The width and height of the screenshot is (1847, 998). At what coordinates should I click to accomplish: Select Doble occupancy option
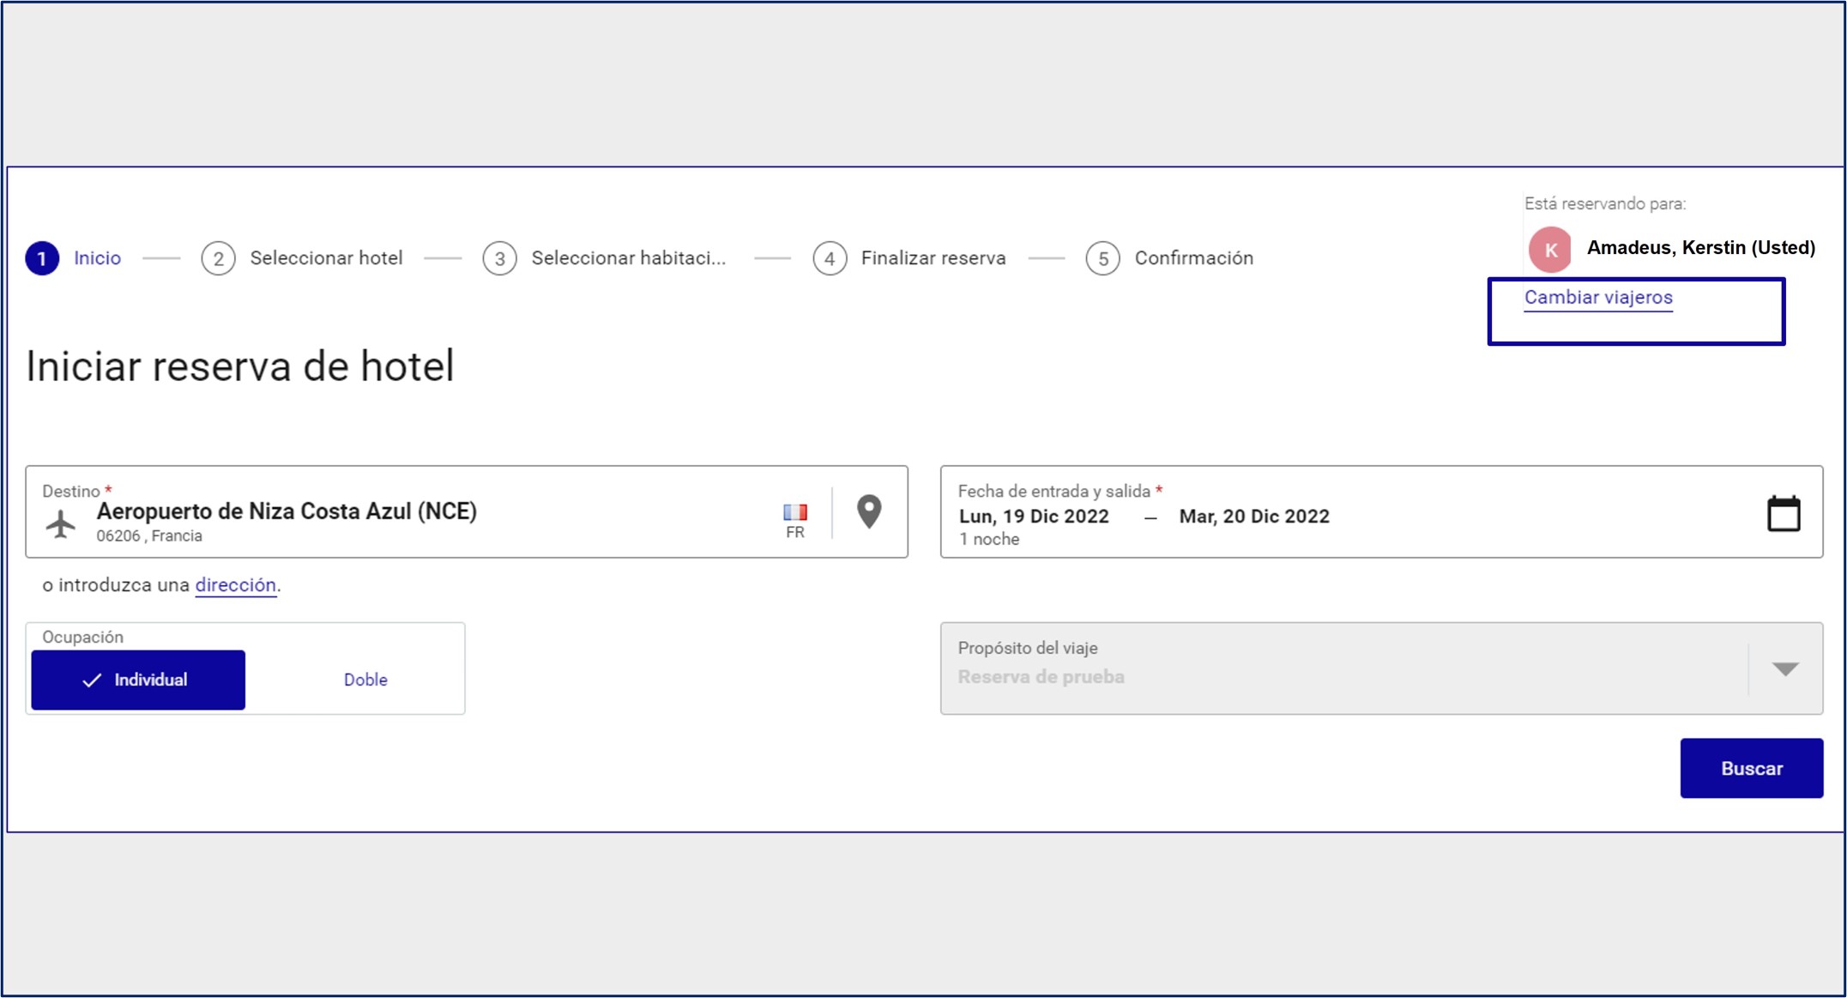[365, 680]
